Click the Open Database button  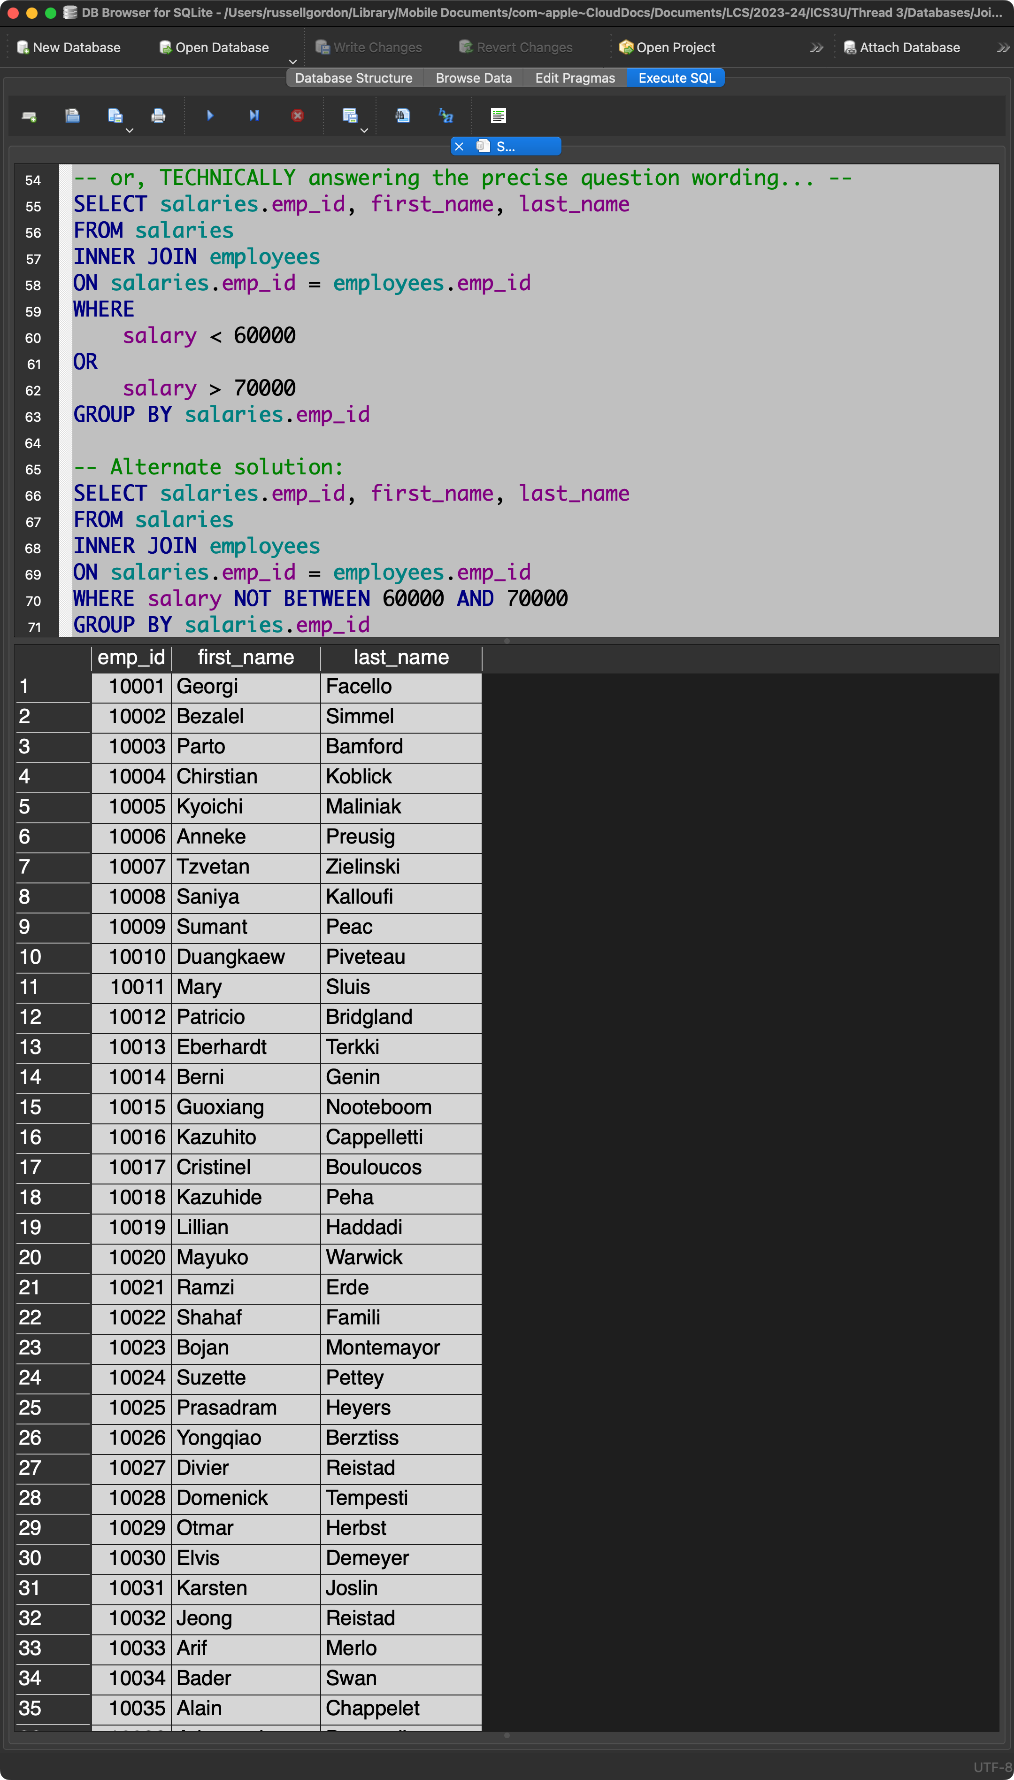[x=215, y=48]
